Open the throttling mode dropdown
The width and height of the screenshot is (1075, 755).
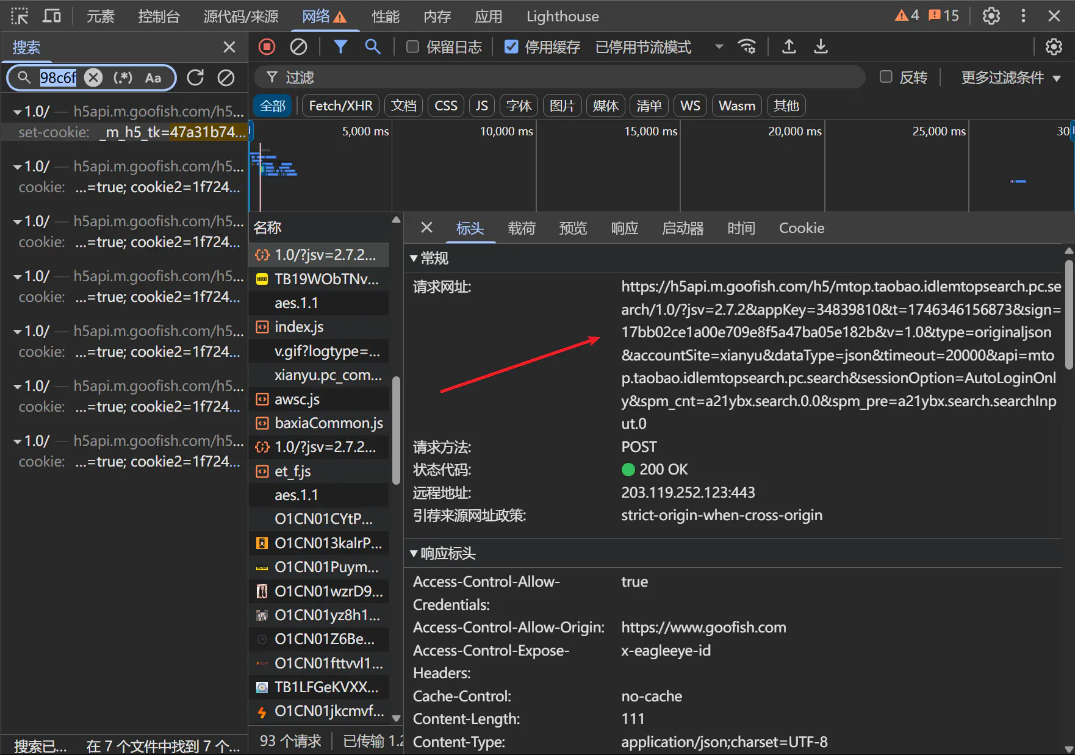point(719,47)
